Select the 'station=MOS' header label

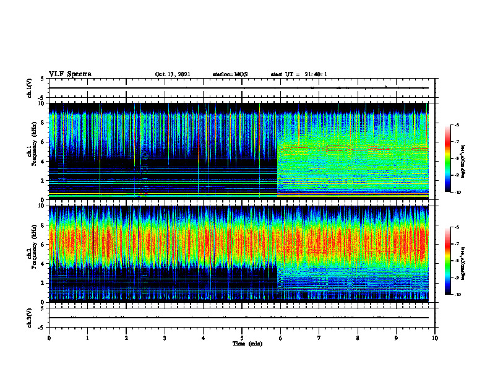[x=230, y=74]
